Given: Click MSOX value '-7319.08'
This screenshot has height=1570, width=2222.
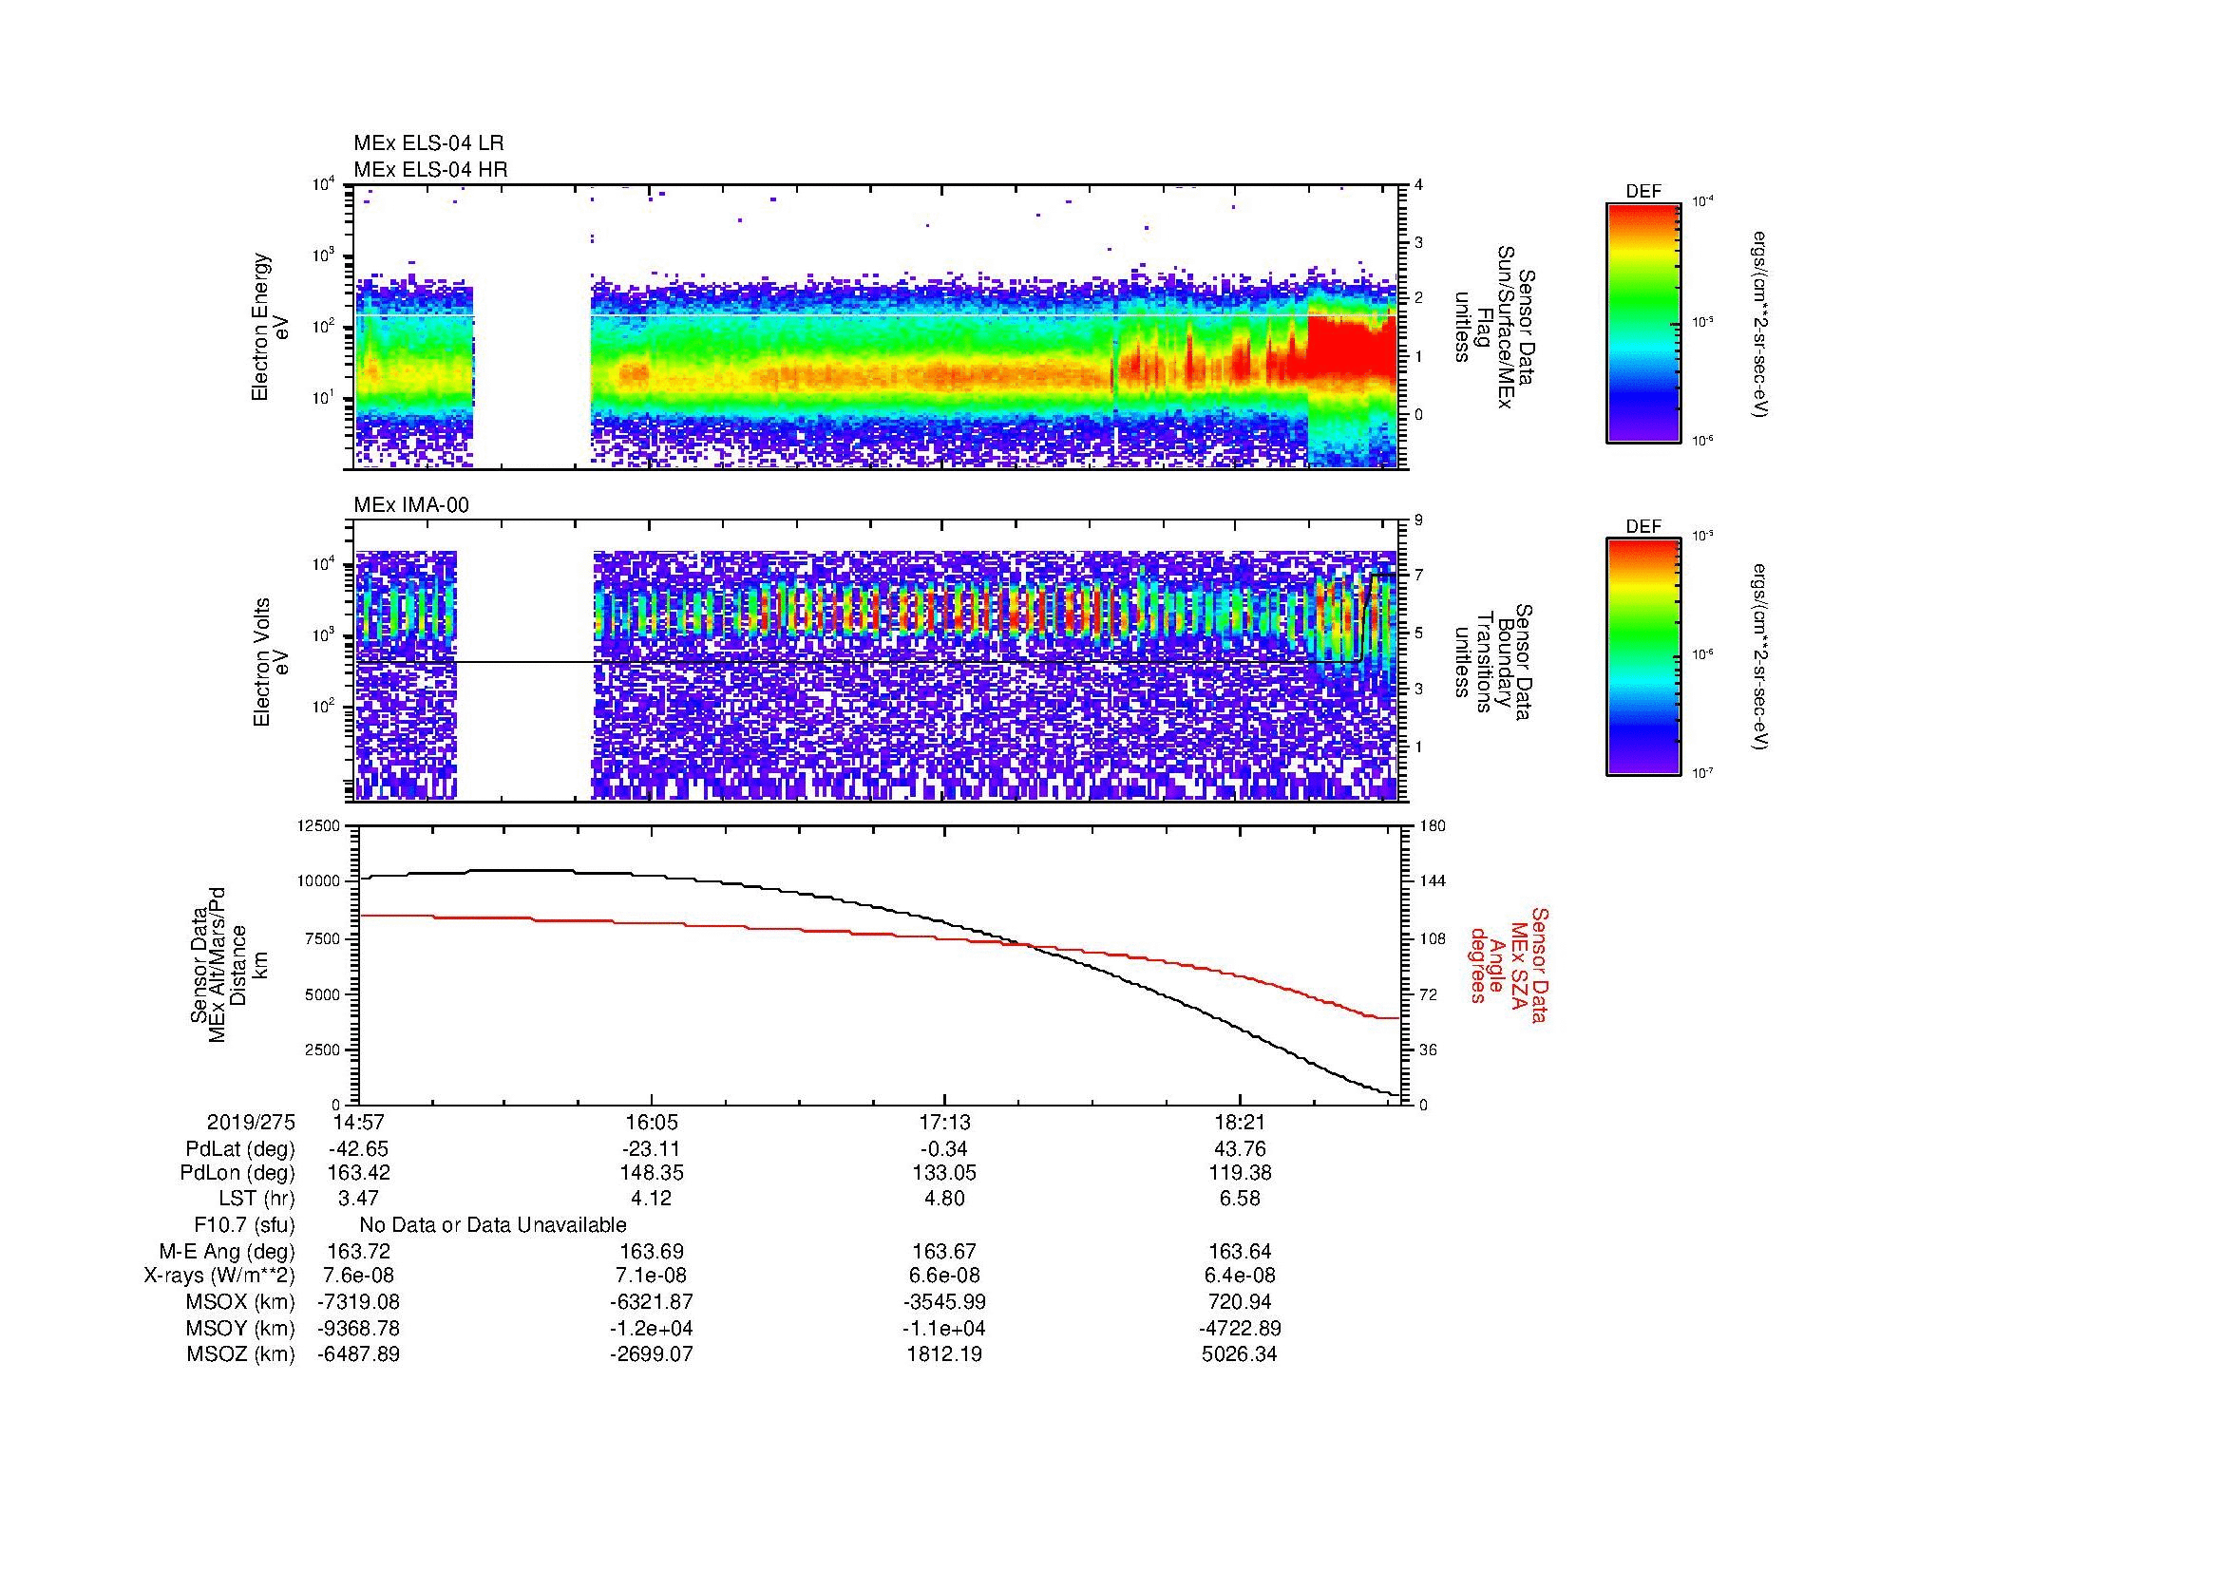Looking at the screenshot, I should [358, 1302].
